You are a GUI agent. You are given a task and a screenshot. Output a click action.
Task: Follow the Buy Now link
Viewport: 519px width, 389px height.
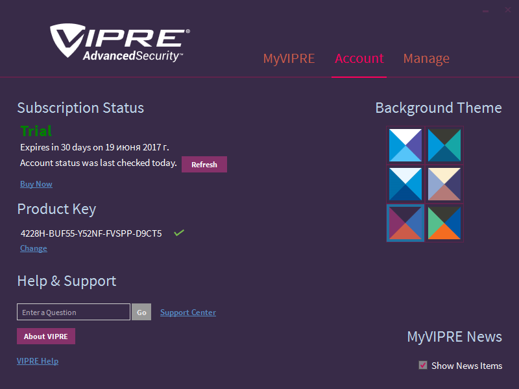(x=36, y=184)
